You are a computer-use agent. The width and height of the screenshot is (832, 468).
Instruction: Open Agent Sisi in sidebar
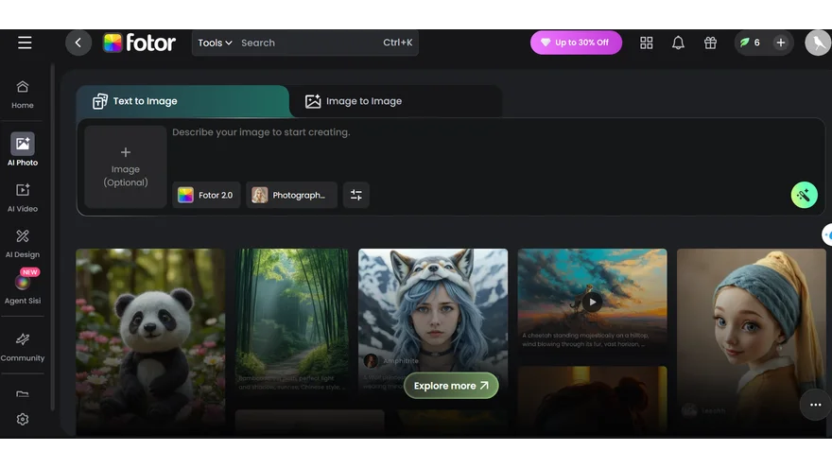point(23,287)
